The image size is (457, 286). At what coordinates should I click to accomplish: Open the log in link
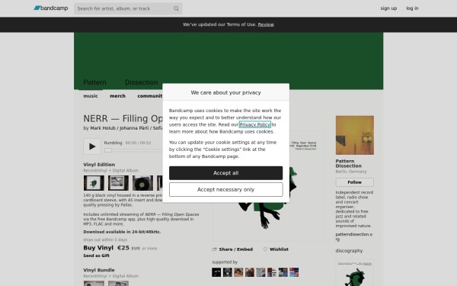point(412,8)
